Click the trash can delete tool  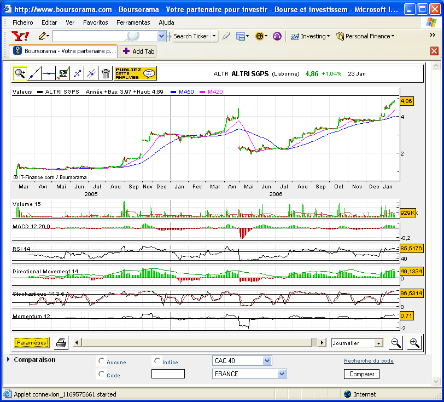[x=106, y=74]
